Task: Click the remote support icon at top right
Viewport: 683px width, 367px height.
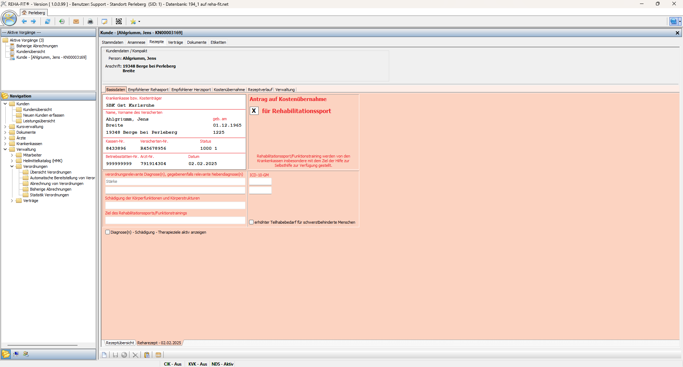Action: pos(673,21)
